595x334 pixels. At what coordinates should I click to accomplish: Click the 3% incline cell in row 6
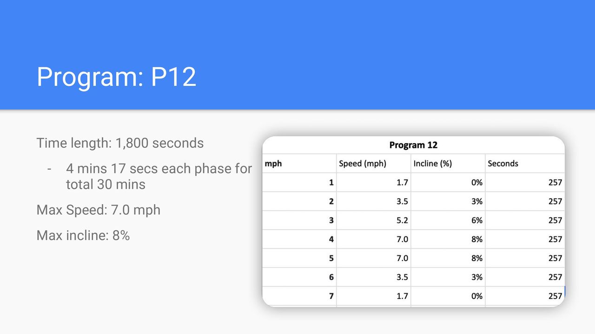(448, 277)
